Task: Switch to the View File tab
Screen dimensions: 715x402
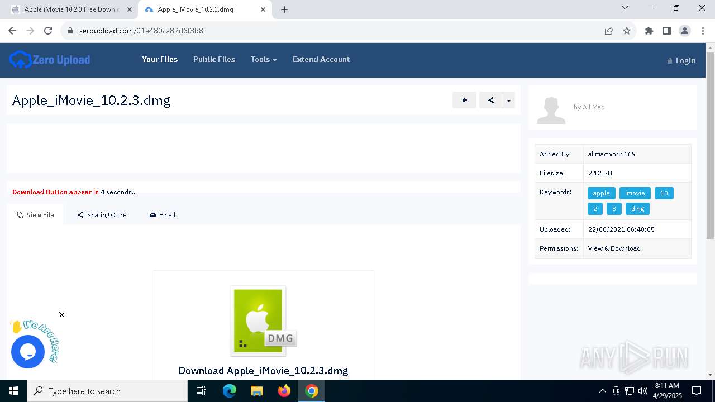Action: [35, 214]
